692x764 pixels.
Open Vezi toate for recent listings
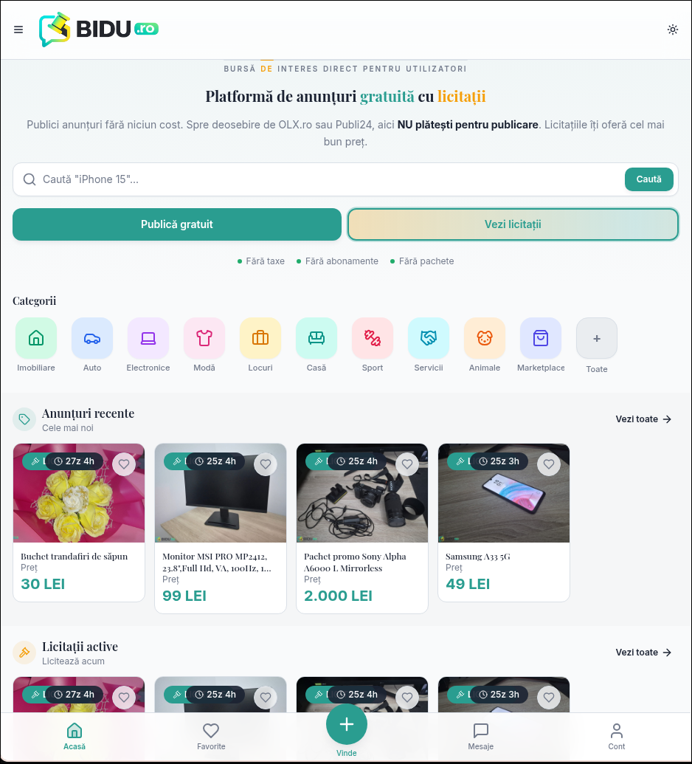tap(643, 419)
